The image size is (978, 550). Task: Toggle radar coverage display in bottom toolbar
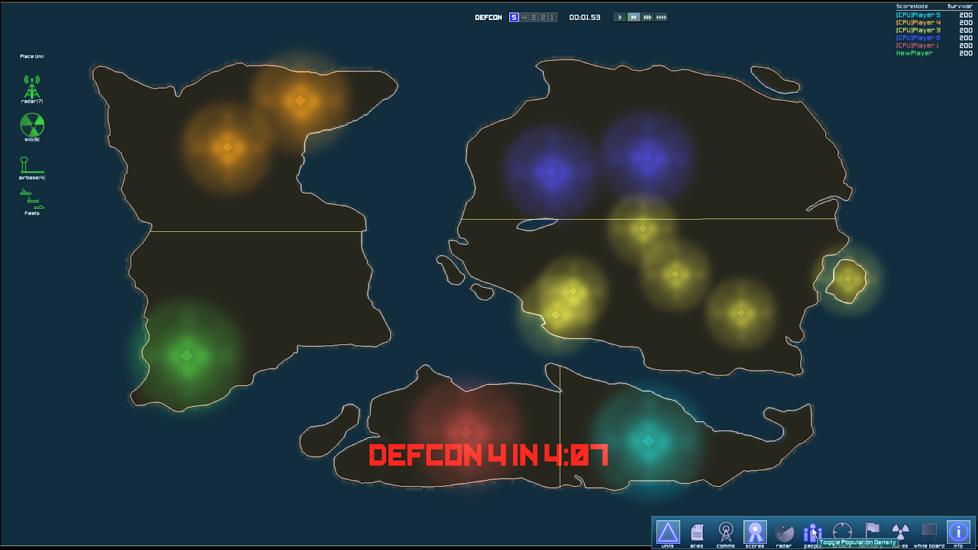tap(784, 533)
